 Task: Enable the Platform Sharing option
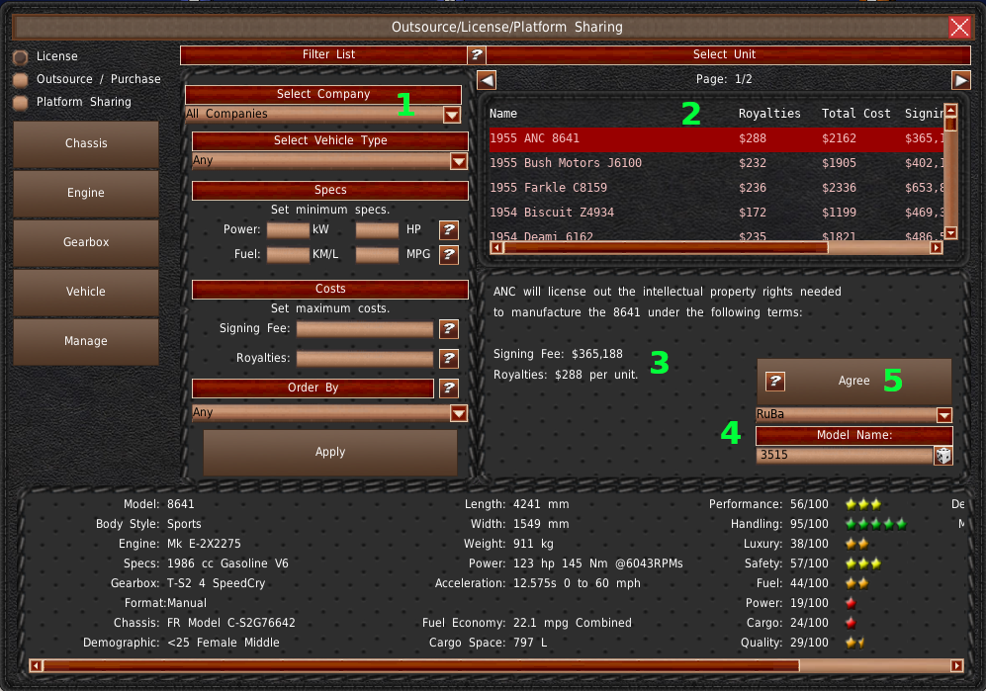tap(20, 102)
